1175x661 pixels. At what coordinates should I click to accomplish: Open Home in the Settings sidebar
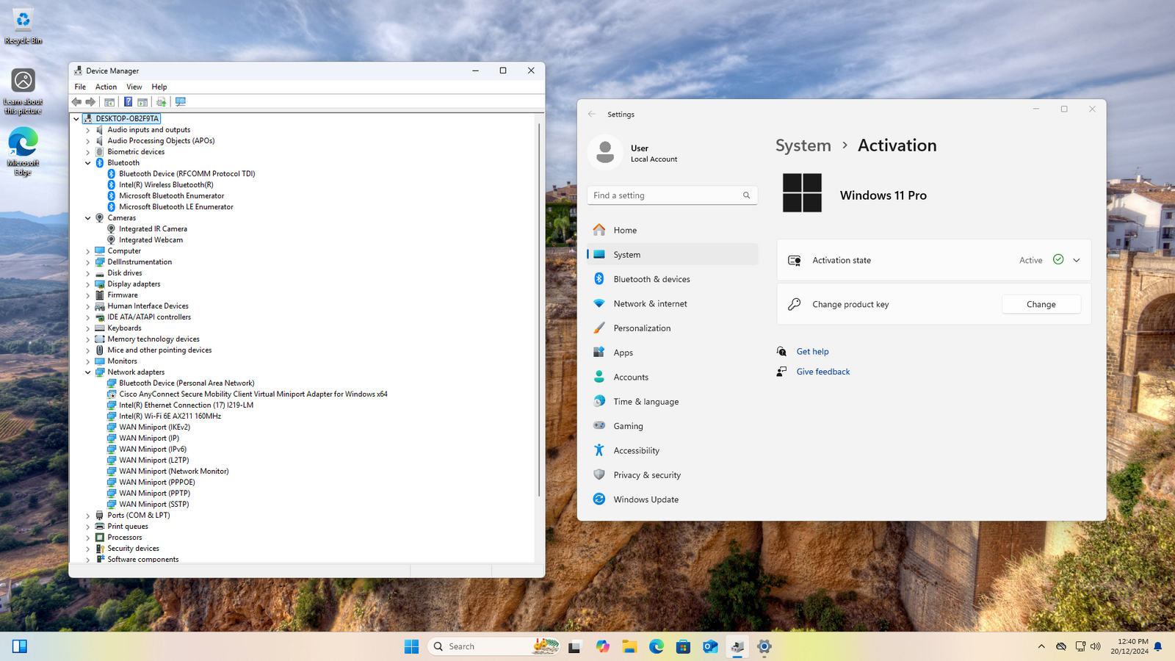[672, 230]
